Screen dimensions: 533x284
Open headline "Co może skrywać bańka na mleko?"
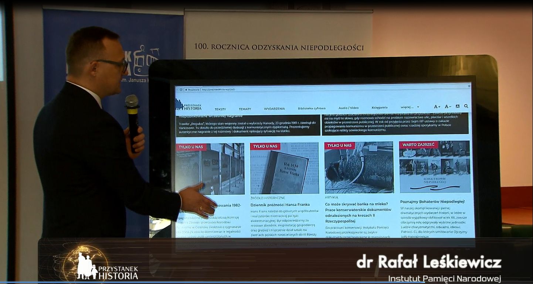356,204
